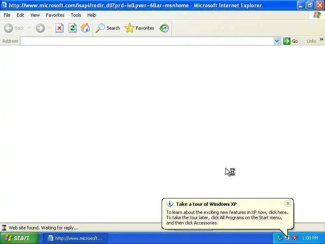Viewport: 325px width, 244px height.
Task: Click the Start button
Action: pos(19,238)
